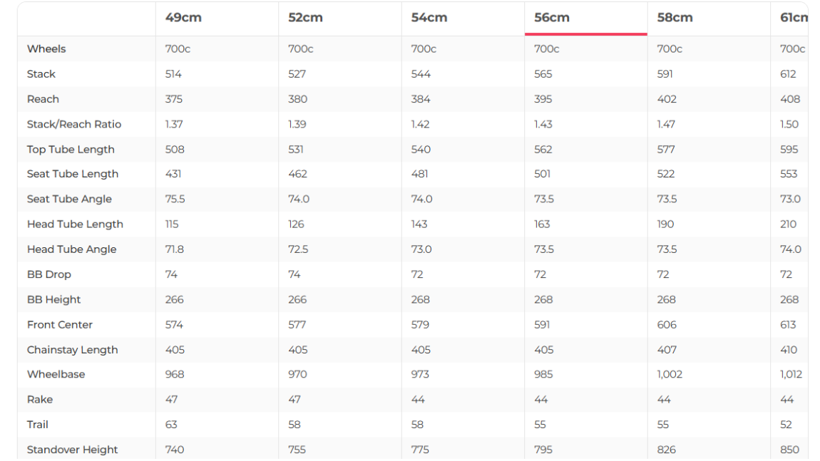
Task: Click the Wheels row label
Action: (46, 49)
